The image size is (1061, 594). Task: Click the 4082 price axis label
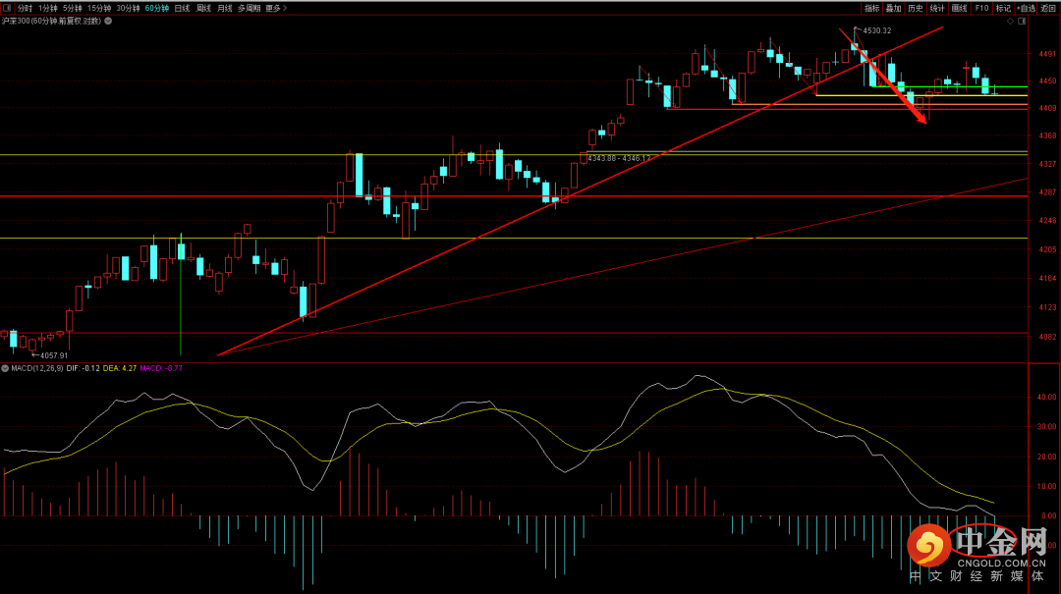pos(1047,337)
